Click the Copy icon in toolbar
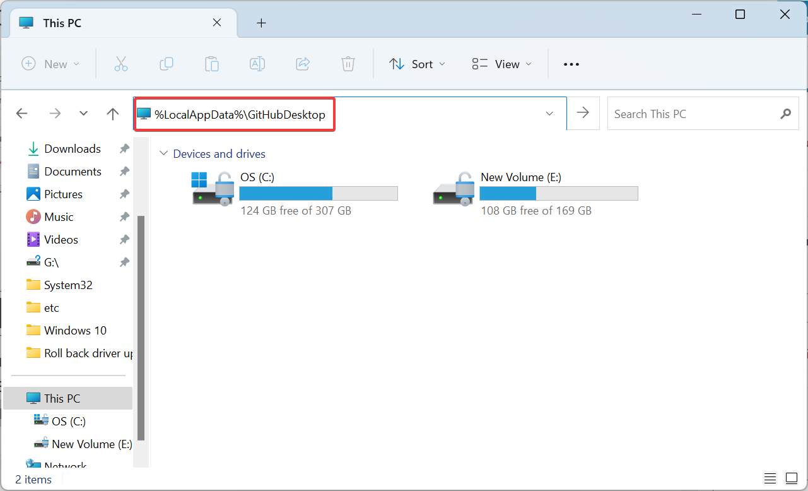This screenshot has height=491, width=808. (167, 64)
